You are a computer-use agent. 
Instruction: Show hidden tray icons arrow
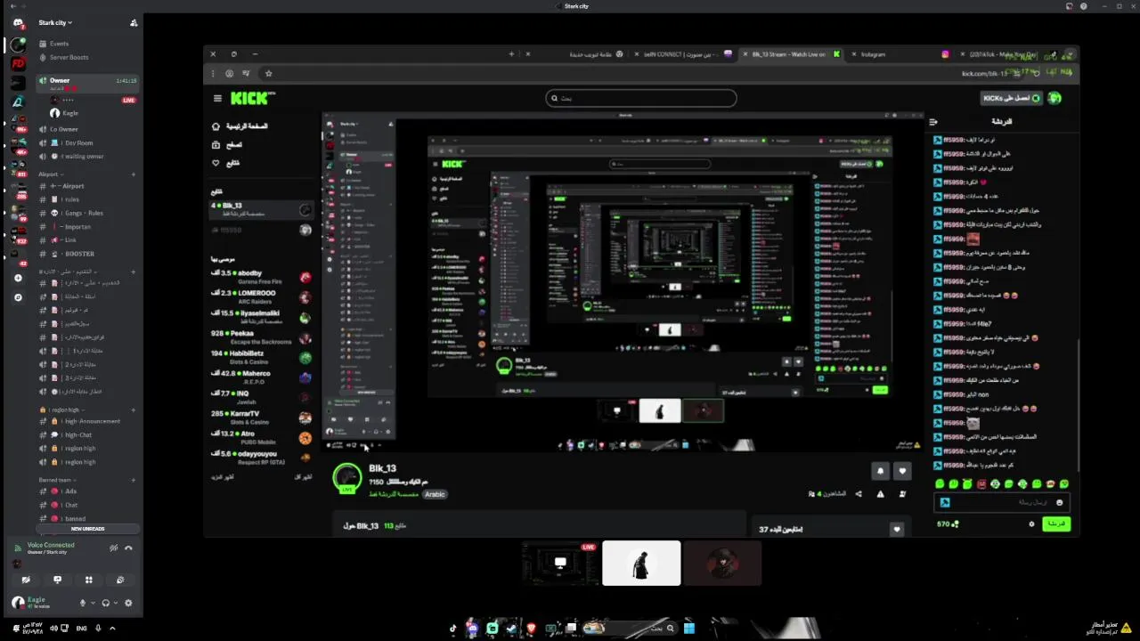tap(112, 628)
